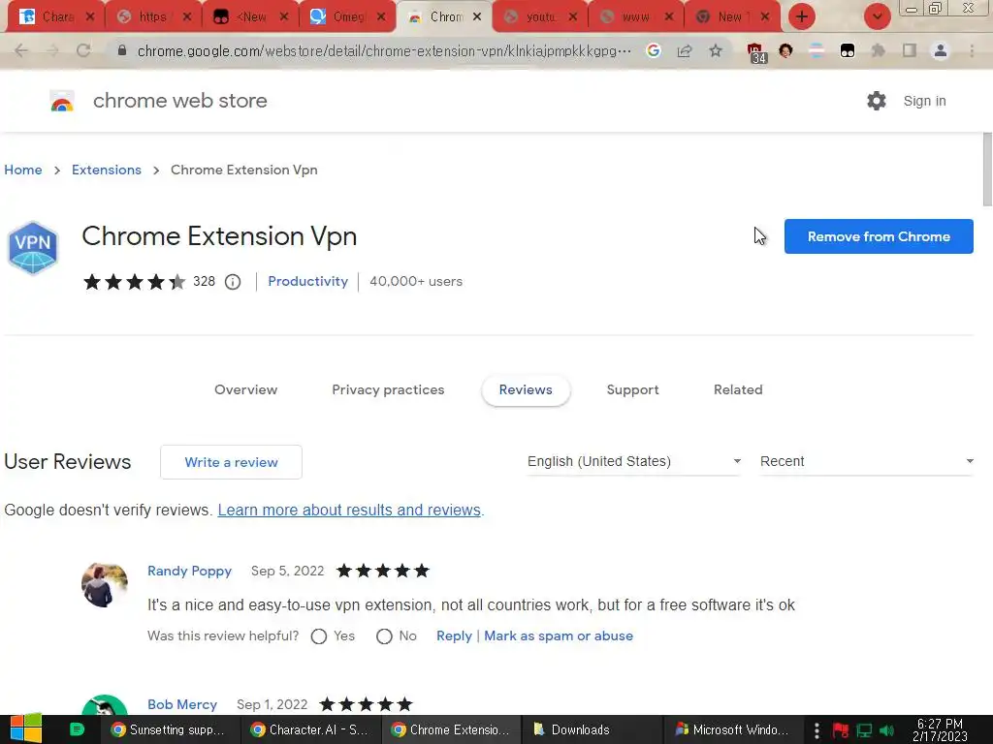Screen dimensions: 993x744
Task: Click Reply on Randy Poppy's review
Action: pos(454,635)
